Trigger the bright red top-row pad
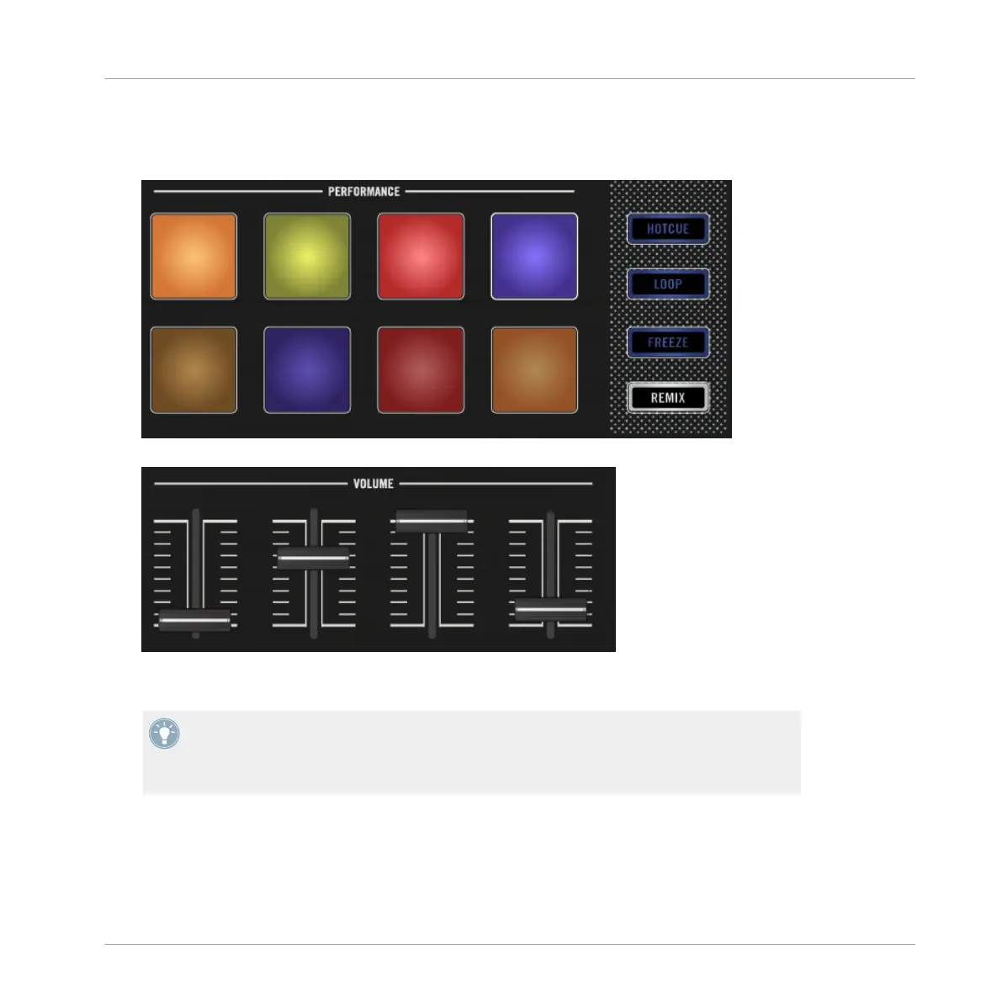1002x1002 pixels. [x=421, y=257]
